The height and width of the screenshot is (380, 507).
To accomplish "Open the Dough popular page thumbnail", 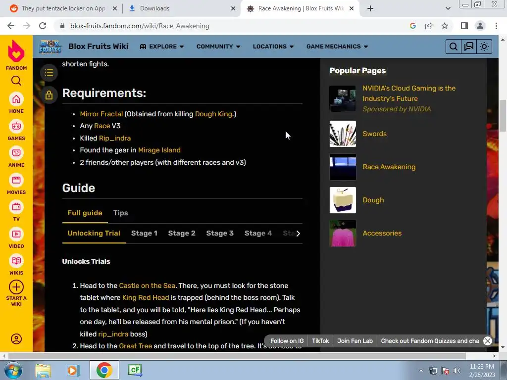I will tap(343, 200).
